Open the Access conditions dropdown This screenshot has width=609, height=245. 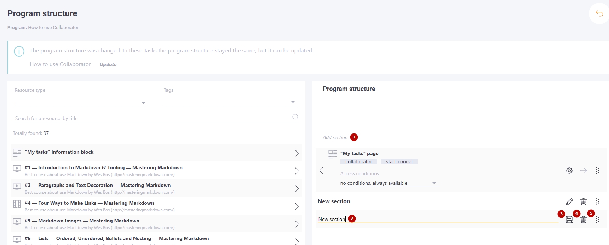point(390,183)
